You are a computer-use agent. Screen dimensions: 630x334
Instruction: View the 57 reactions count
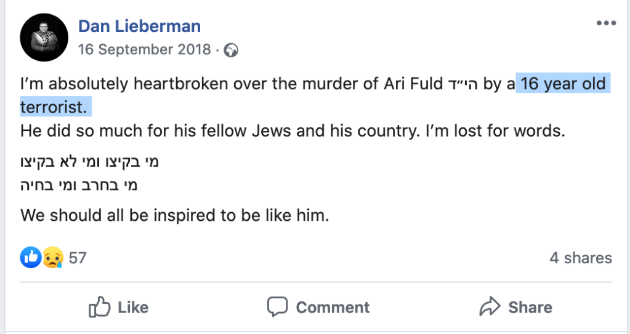[78, 258]
